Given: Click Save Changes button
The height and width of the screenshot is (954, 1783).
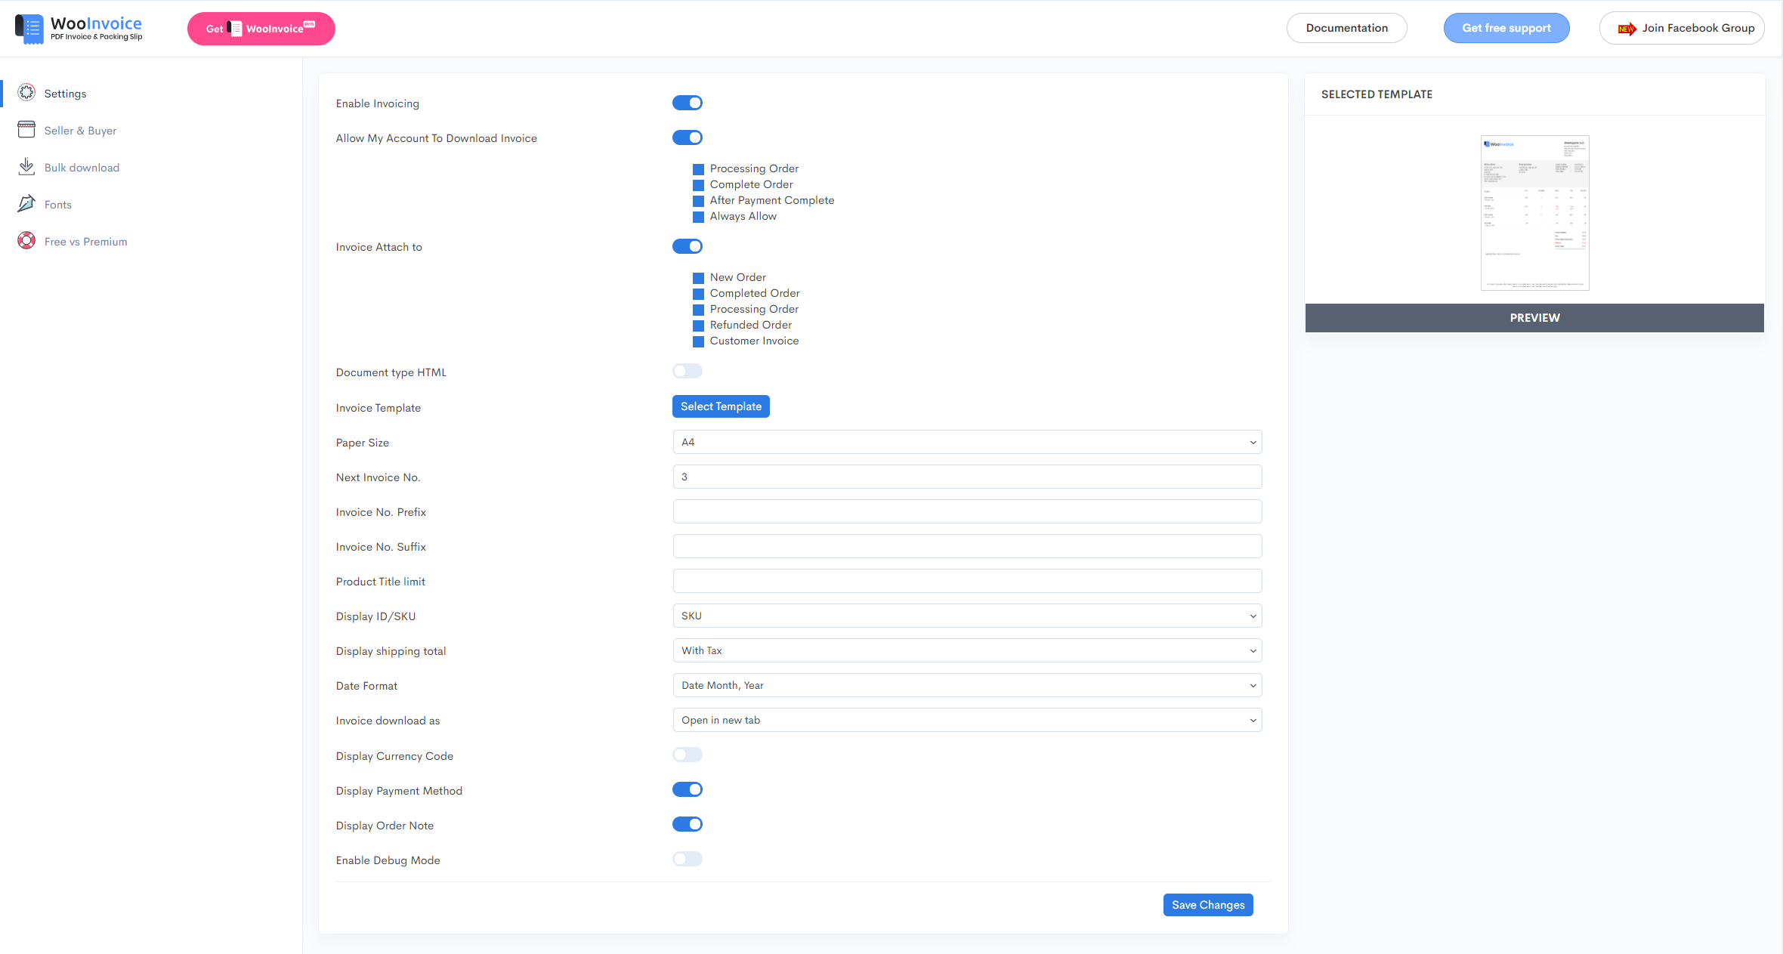Looking at the screenshot, I should (x=1209, y=904).
